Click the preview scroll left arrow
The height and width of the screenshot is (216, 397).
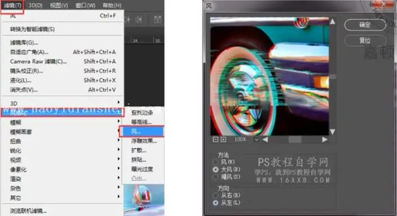pyautogui.click(x=265, y=139)
